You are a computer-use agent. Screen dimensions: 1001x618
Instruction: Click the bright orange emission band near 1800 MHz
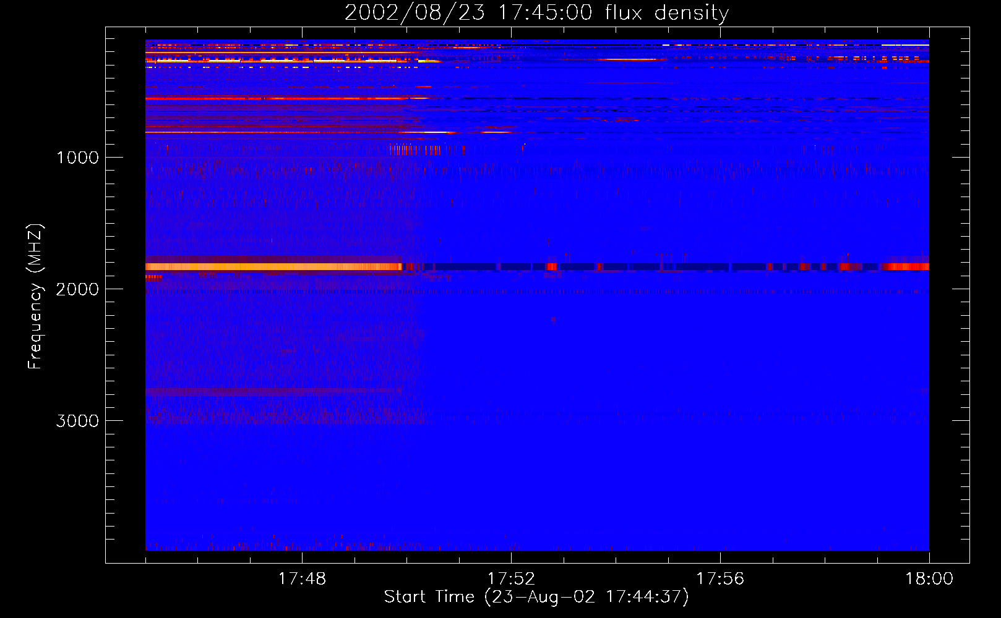(x=273, y=266)
